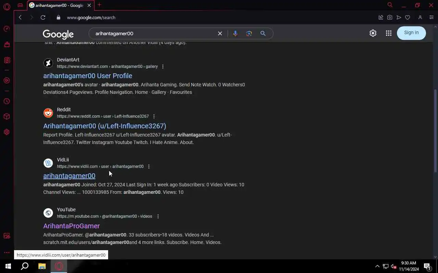This screenshot has width=438, height=273.
Task: Click the reddit.com breadcrumb URL text
Action: point(103,116)
